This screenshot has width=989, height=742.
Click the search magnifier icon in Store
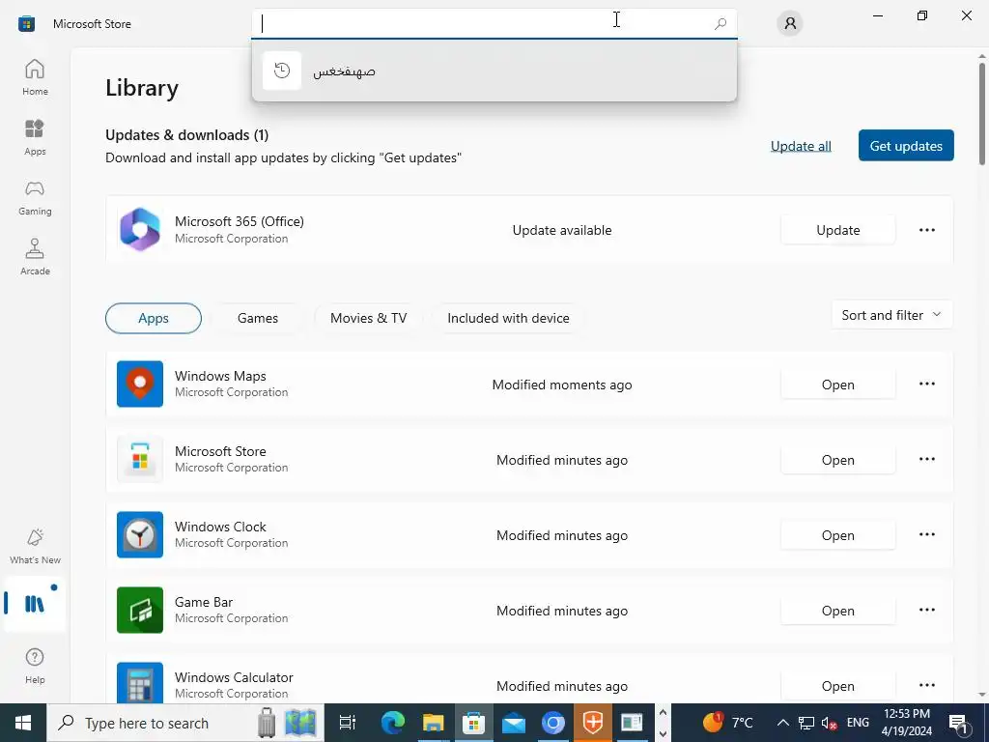click(x=721, y=23)
